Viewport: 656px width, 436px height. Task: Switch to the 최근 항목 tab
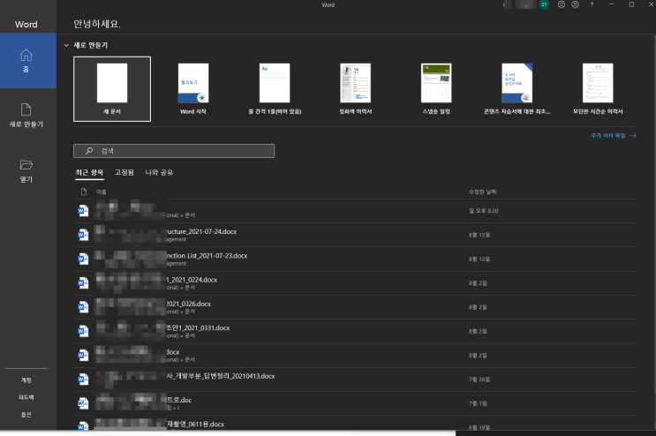pyautogui.click(x=89, y=172)
